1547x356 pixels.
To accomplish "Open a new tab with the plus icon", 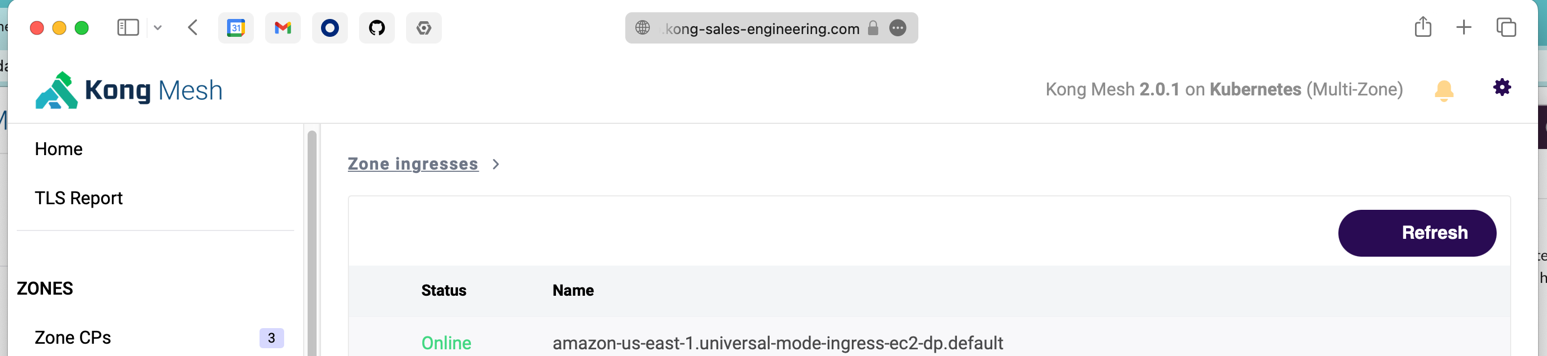I will pos(1464,27).
